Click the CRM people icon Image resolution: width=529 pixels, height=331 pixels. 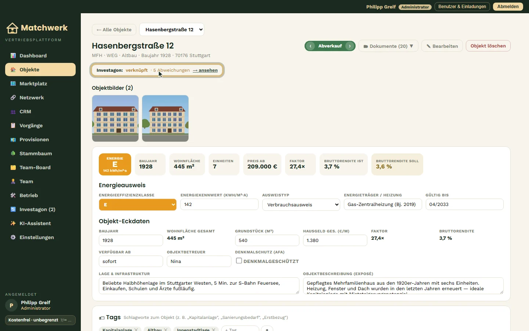click(13, 111)
